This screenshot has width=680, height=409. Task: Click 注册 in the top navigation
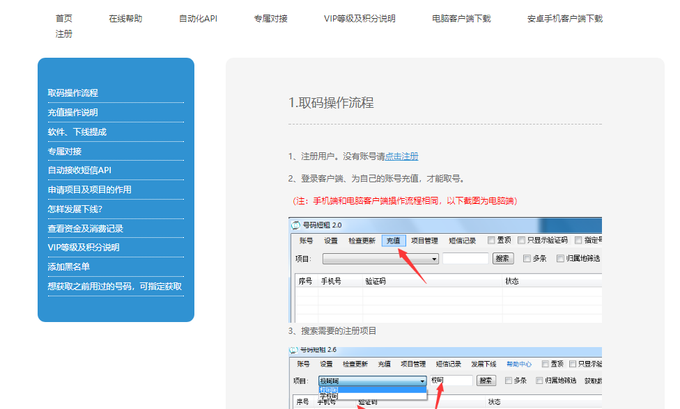64,34
